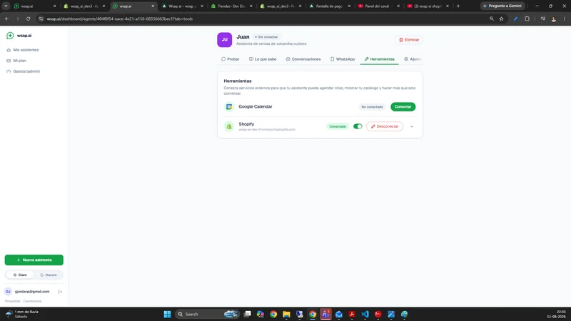This screenshot has width=571, height=321.
Task: Click the No conectado status label
Action: tap(372, 106)
